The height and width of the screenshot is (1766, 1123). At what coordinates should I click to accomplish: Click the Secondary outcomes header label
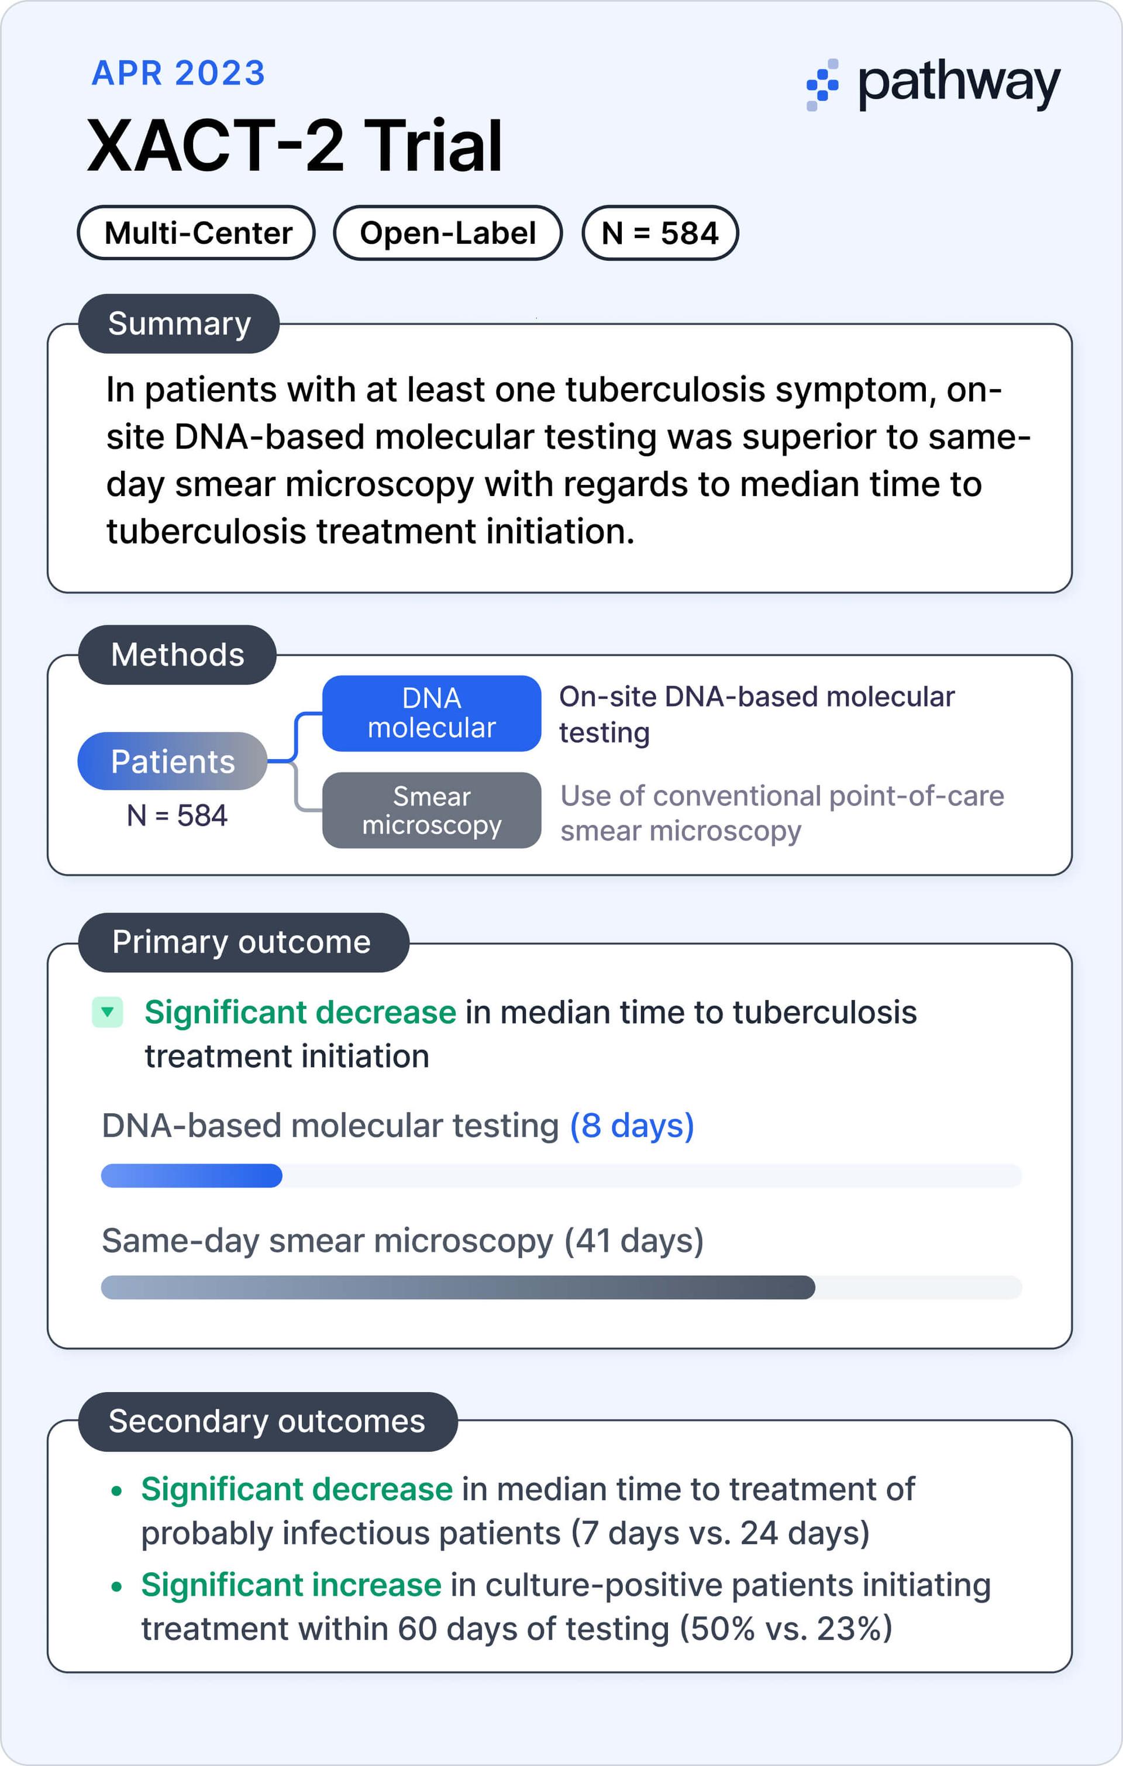click(x=268, y=1421)
